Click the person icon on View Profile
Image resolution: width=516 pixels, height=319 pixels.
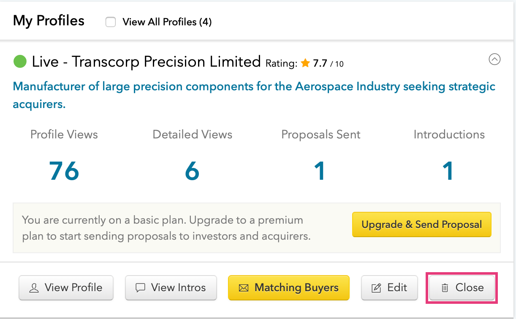[x=34, y=288]
